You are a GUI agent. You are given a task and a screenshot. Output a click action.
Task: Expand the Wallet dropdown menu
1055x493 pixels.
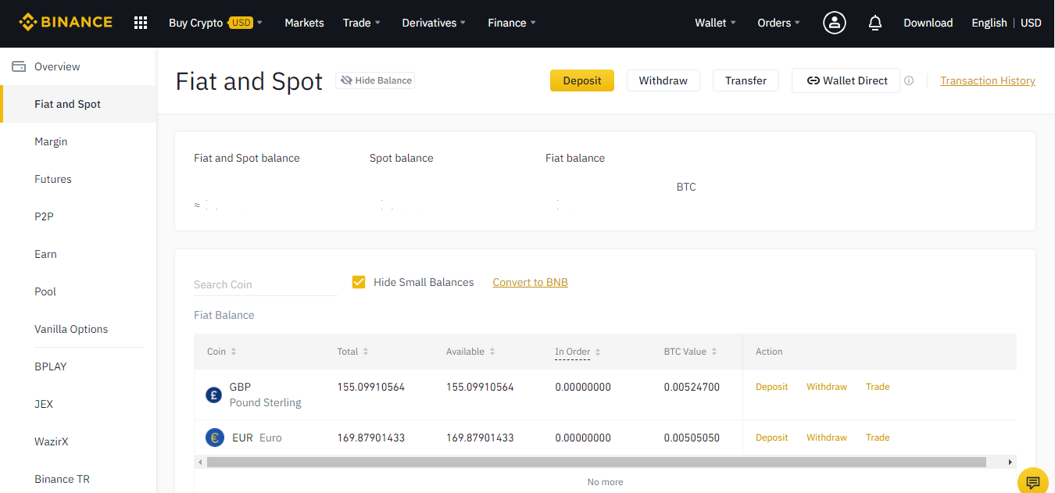pyautogui.click(x=715, y=23)
